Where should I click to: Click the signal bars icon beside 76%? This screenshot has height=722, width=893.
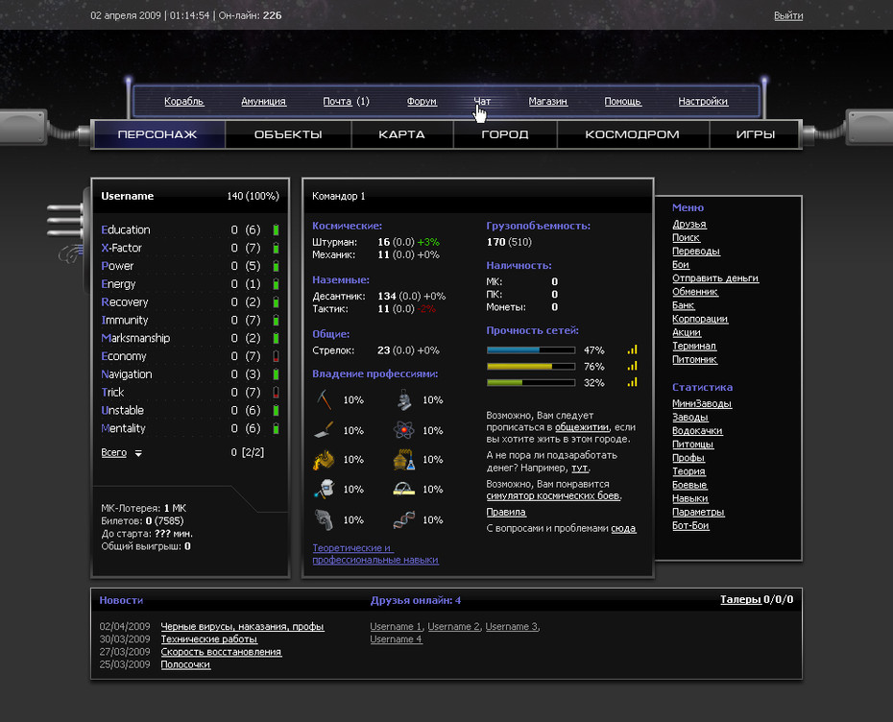coord(632,366)
